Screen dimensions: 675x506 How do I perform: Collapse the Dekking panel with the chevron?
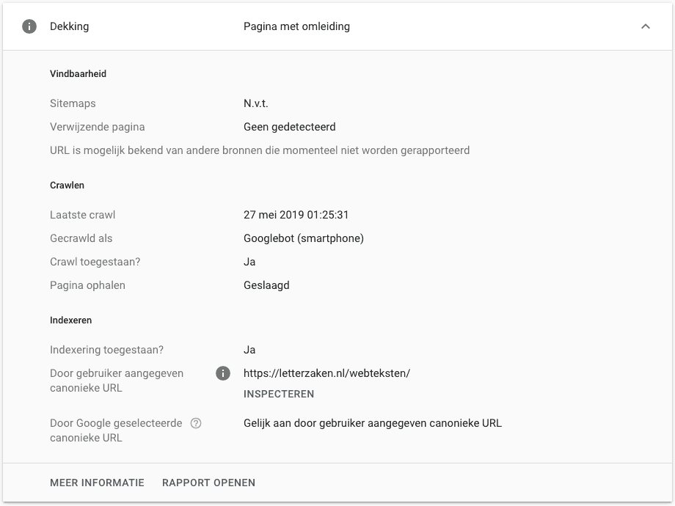pyautogui.click(x=646, y=26)
